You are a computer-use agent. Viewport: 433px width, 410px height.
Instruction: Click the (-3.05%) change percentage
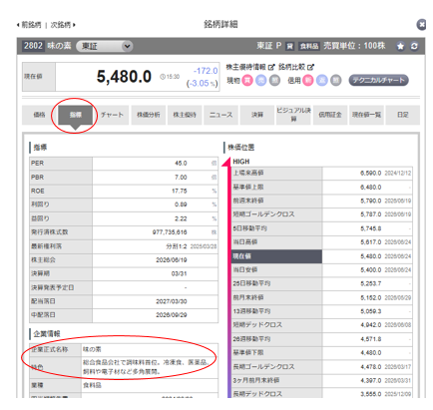pyautogui.click(x=203, y=83)
